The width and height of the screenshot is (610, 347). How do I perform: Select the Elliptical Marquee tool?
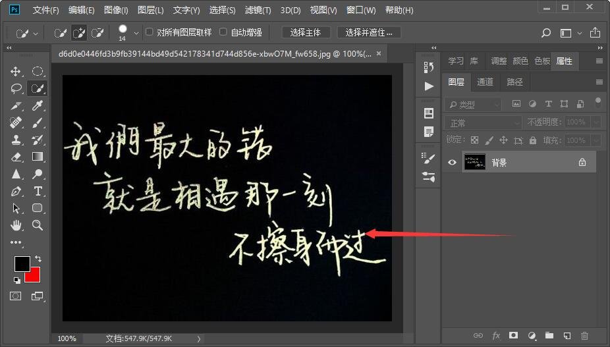(x=38, y=71)
